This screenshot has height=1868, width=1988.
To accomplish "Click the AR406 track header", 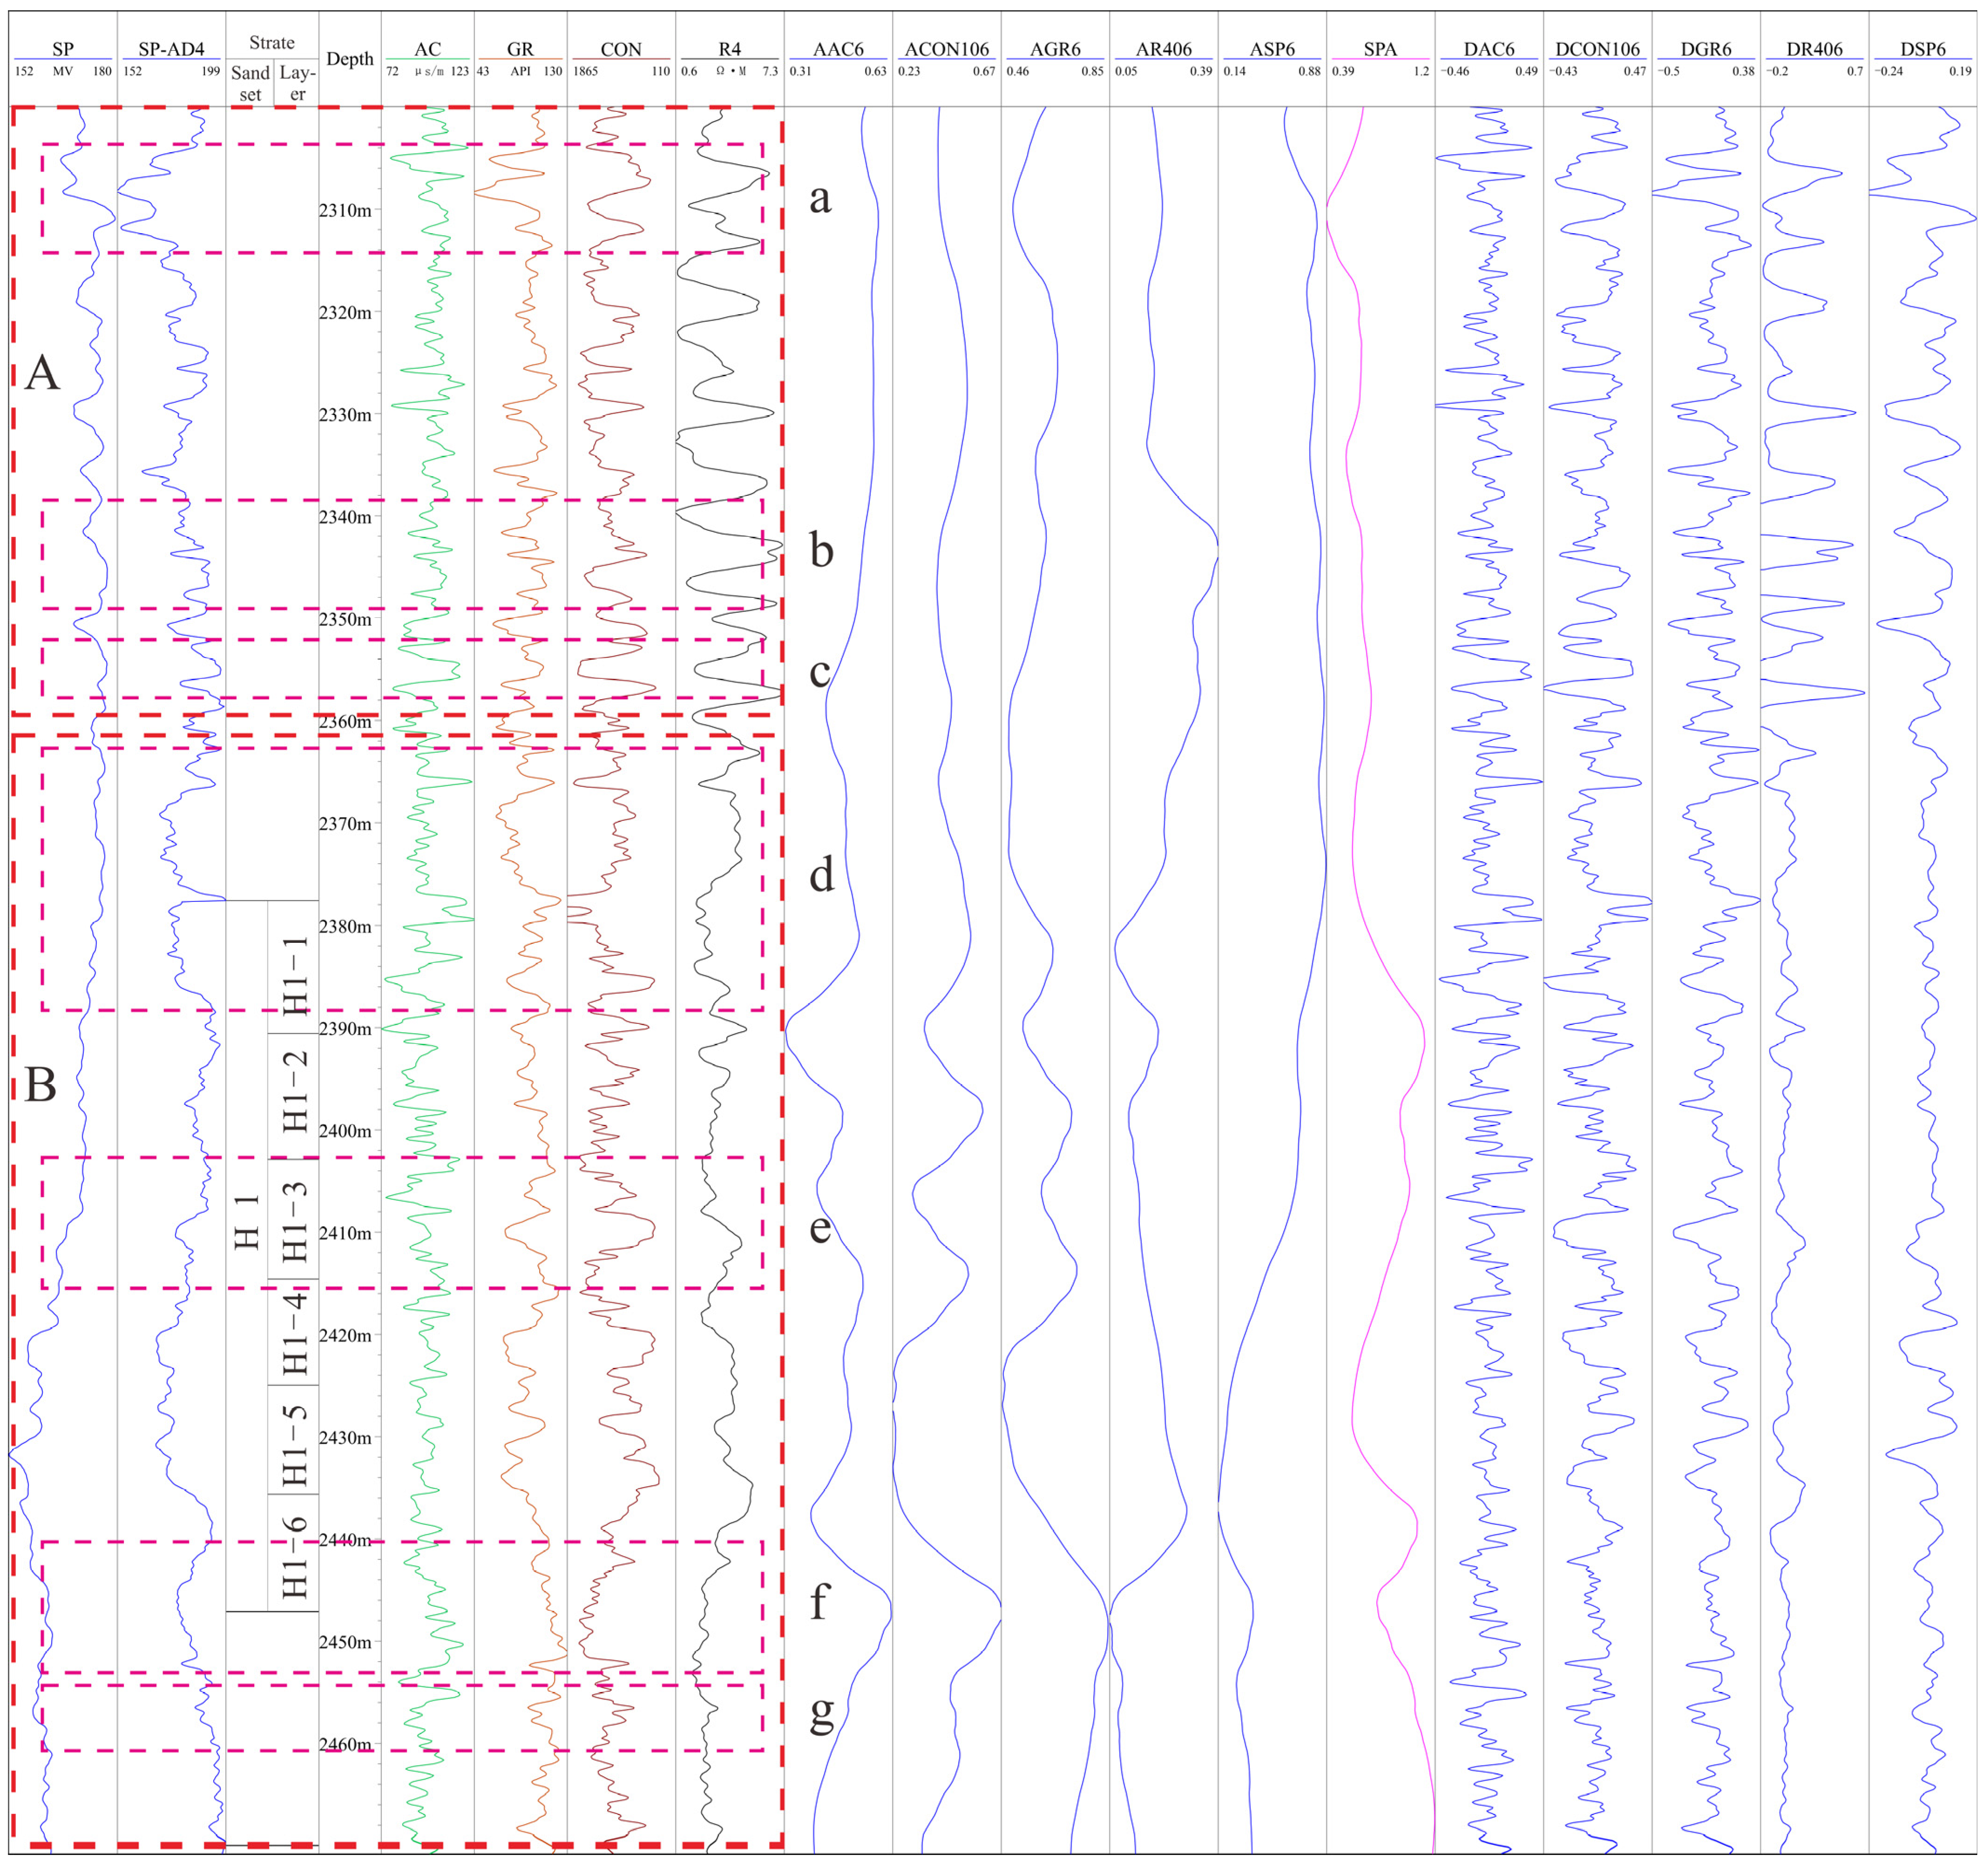I will click(1164, 49).
